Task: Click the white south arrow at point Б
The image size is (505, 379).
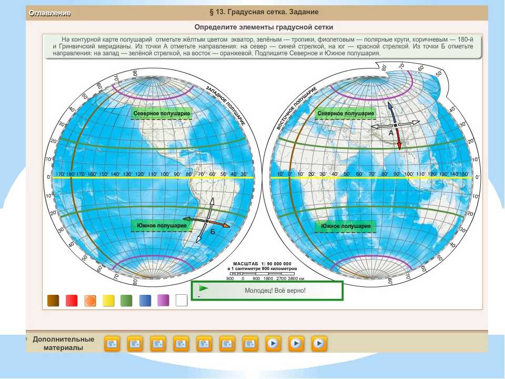Action: pos(201,233)
